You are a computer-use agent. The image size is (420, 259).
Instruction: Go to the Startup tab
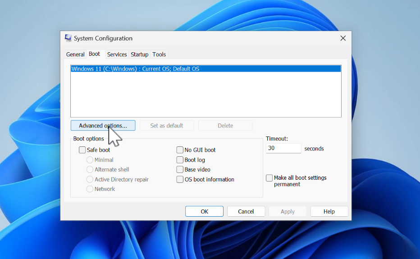coord(140,55)
